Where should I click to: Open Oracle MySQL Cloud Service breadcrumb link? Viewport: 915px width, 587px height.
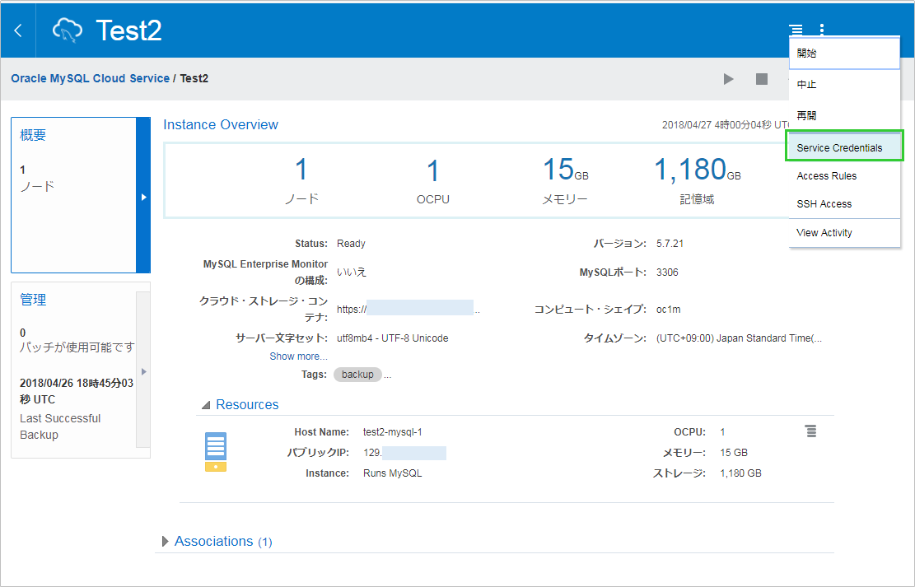tap(91, 78)
